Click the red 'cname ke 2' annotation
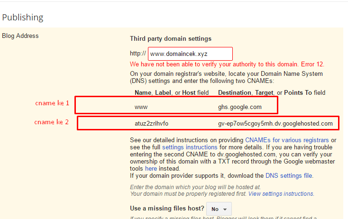This screenshot has height=219, width=348. pyautogui.click(x=51, y=122)
